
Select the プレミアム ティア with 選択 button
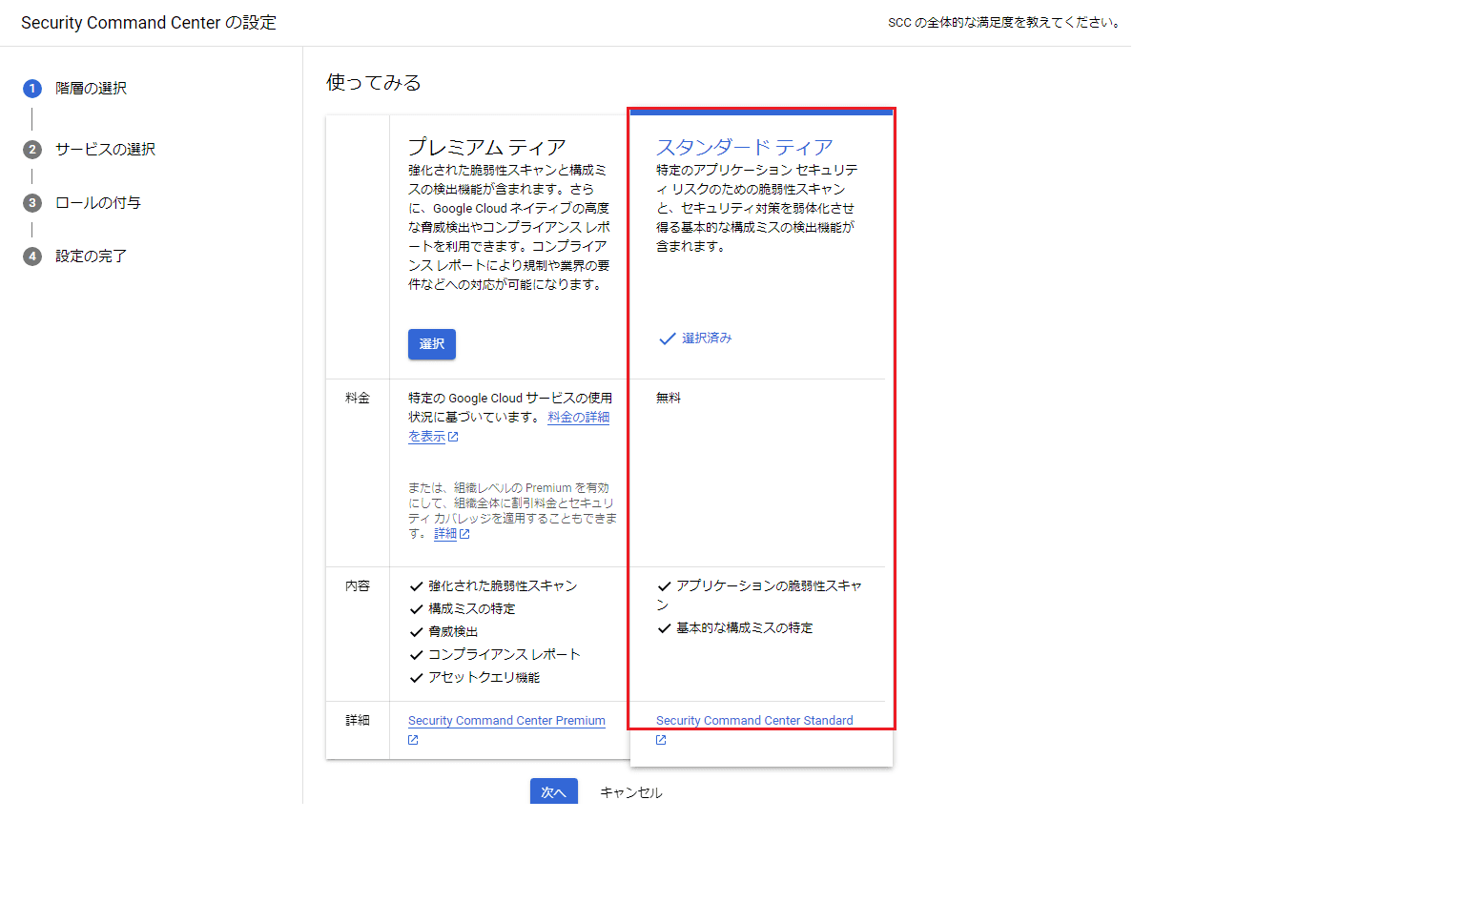click(x=431, y=344)
